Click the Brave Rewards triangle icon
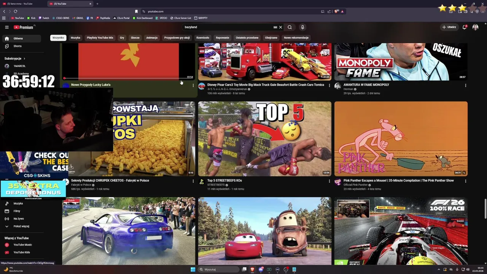The width and height of the screenshot is (487, 274). pos(342,11)
